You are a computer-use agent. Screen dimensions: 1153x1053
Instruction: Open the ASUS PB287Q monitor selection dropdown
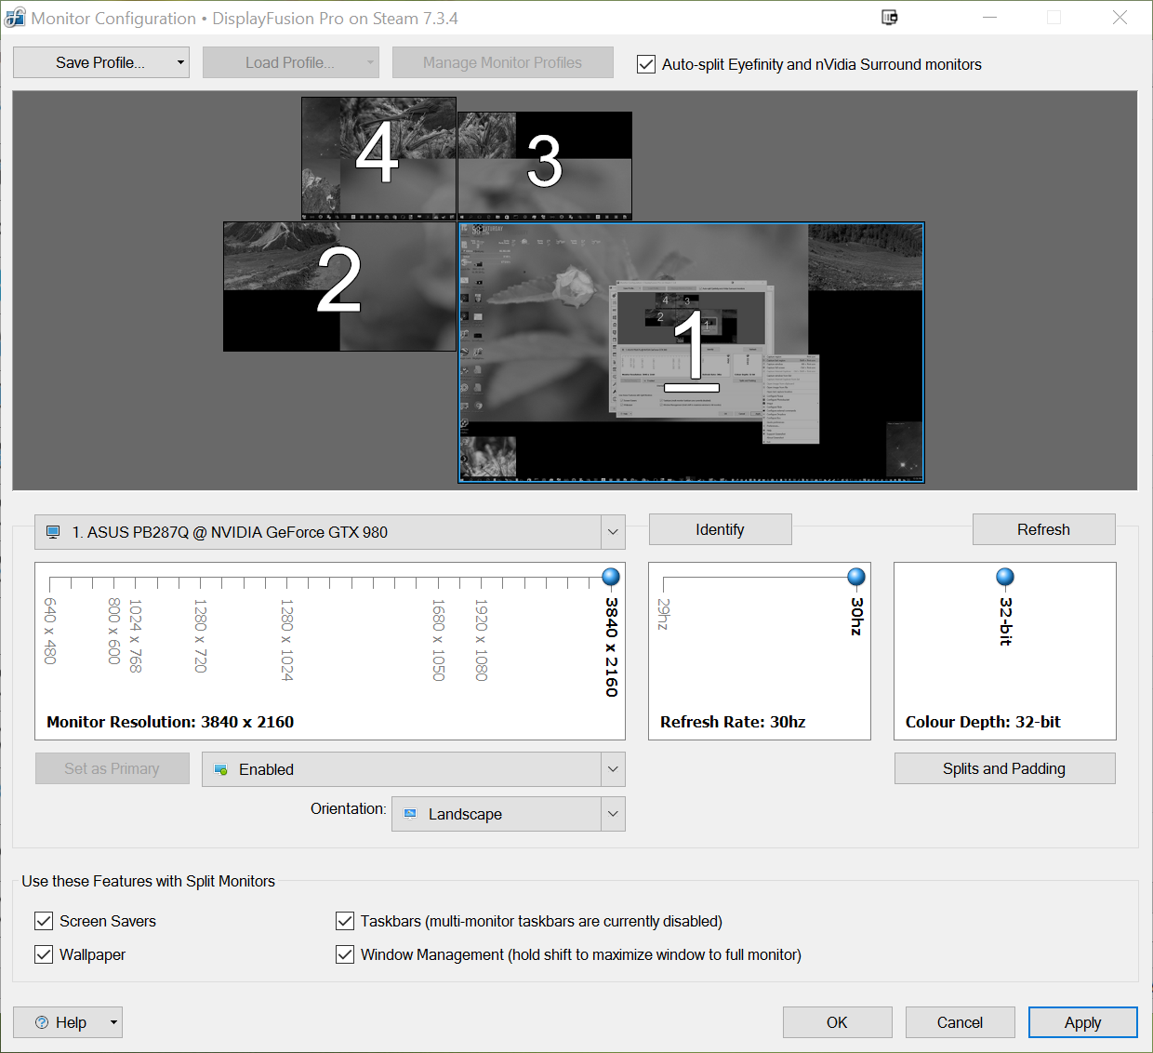pos(613,532)
